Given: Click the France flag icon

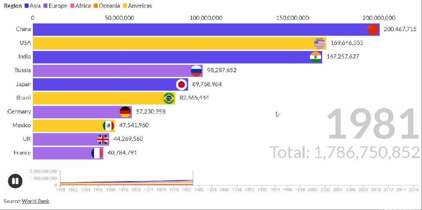Looking at the screenshot, I should pyautogui.click(x=97, y=153).
